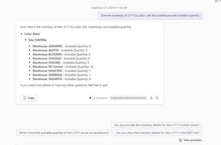The width and height of the screenshot is (221, 145).
Task: Click the AI-generated content may be incorrect badge
Action: click(x=128, y=98)
